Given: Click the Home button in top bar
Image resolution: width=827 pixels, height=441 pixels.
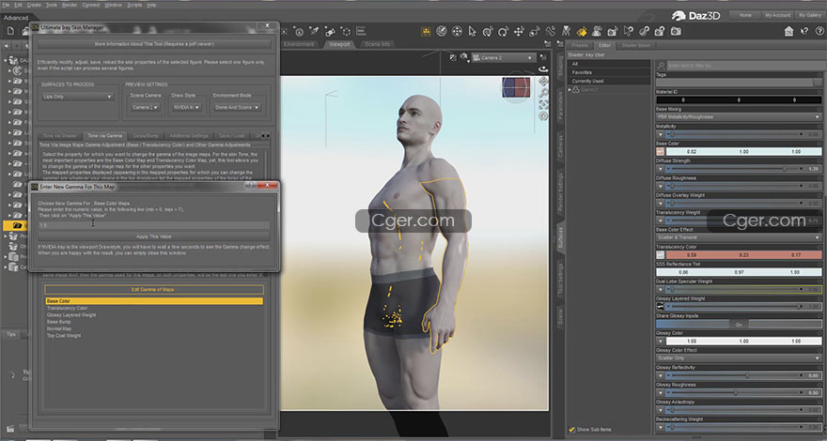Looking at the screenshot, I should tap(744, 15).
